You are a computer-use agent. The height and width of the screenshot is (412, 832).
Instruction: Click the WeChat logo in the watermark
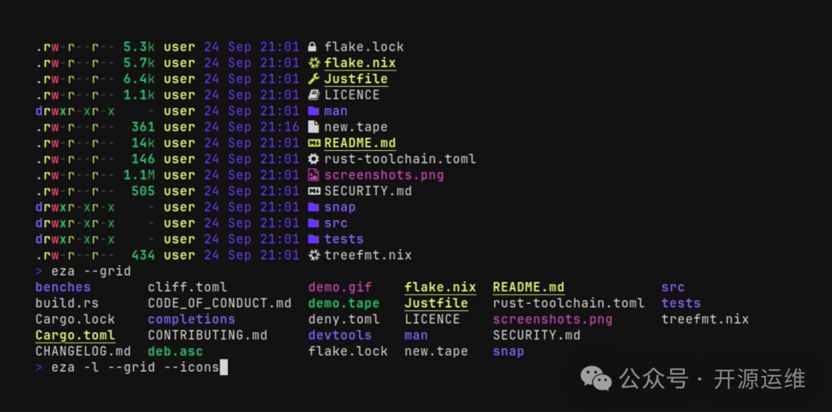597,378
